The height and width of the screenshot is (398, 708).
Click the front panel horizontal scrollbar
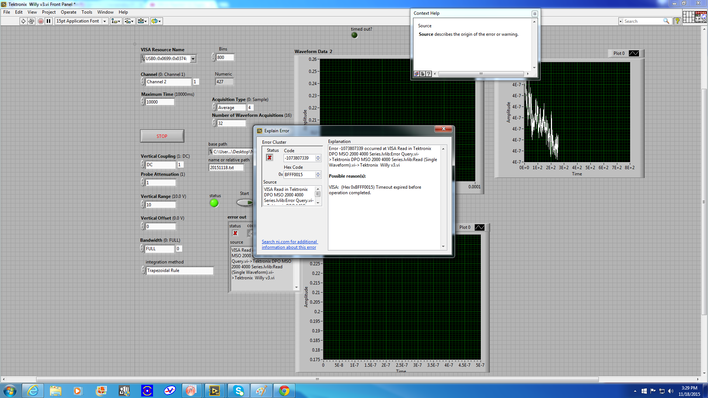317,379
